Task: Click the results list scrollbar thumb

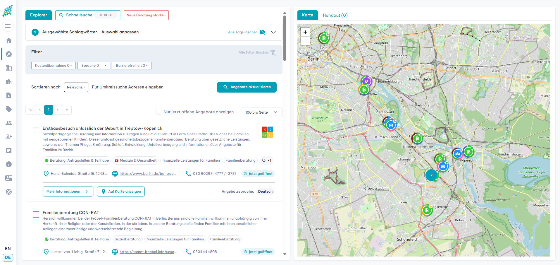Action: [285, 38]
